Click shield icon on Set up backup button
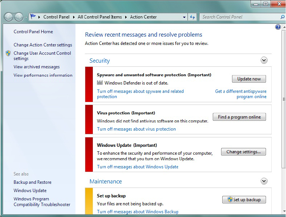 click(230, 199)
